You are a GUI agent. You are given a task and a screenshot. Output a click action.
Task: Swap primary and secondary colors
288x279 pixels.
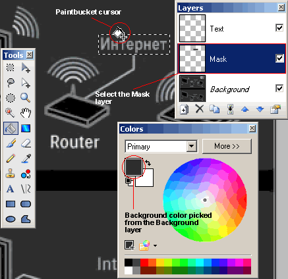[x=148, y=163]
